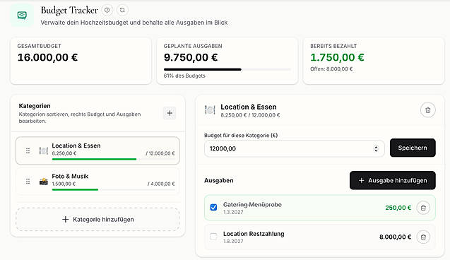Click the 1.8.2027 date text

pos(233,242)
